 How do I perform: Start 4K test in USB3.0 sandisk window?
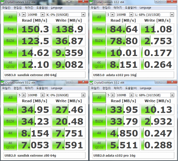tap(10, 52)
